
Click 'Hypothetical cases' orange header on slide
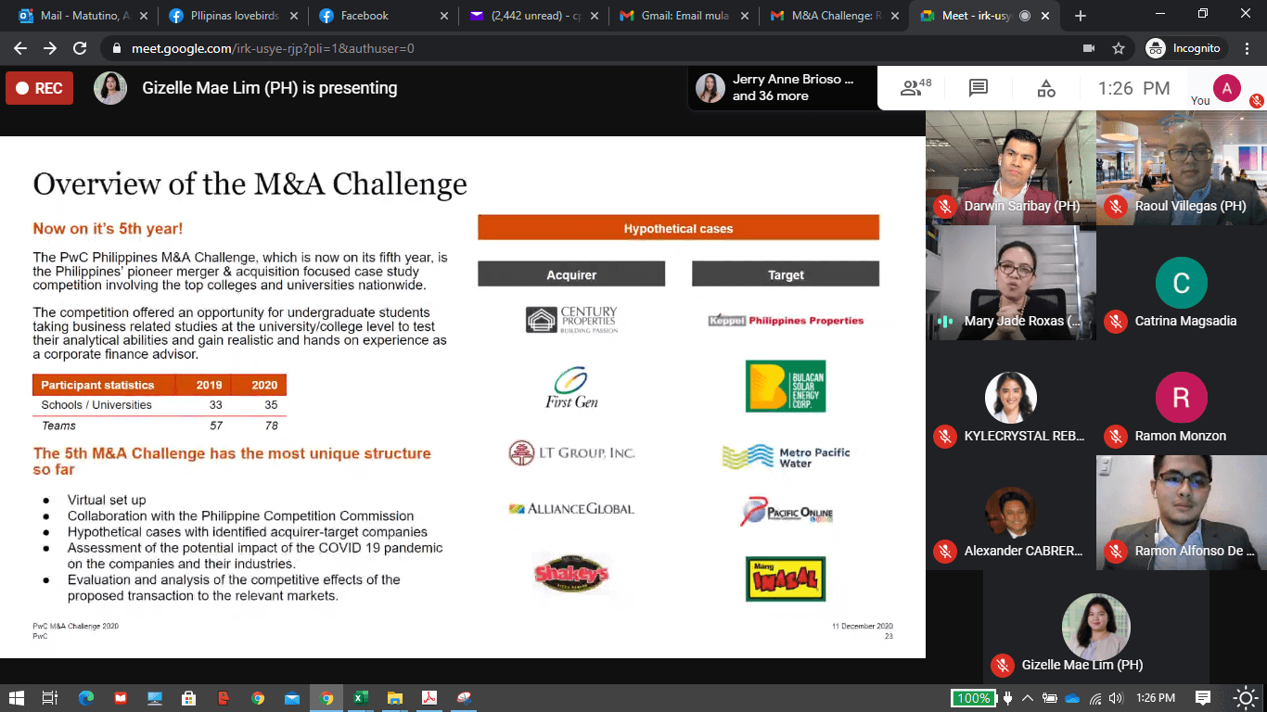coord(678,228)
